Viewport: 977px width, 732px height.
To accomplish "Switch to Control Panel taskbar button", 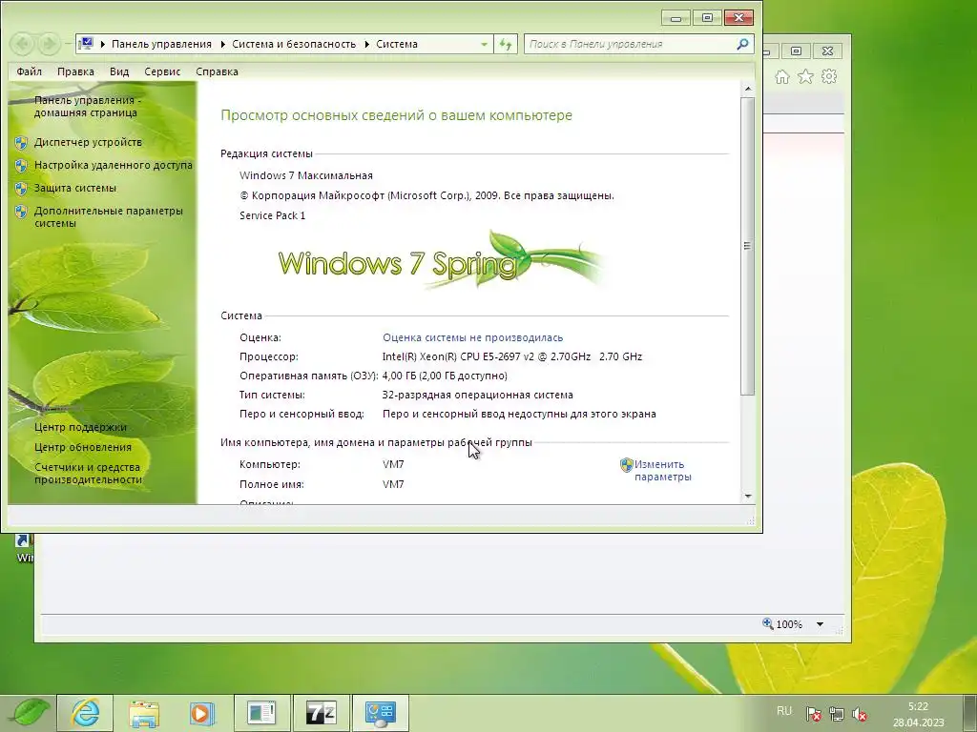I will (380, 713).
